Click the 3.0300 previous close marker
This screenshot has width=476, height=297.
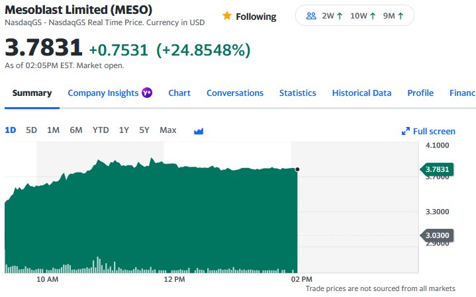437,235
